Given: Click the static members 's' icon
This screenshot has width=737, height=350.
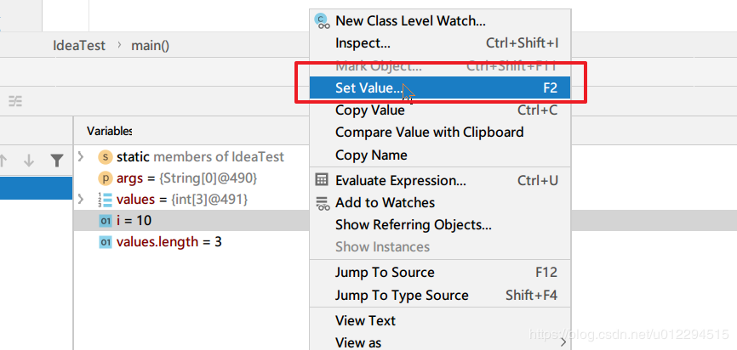Looking at the screenshot, I should [106, 157].
